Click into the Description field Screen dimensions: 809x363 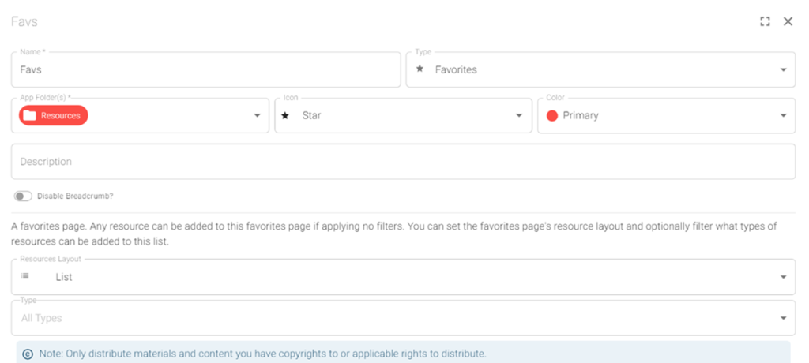point(403,162)
